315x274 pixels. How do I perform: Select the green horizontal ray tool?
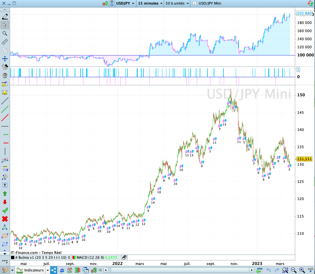point(6,134)
